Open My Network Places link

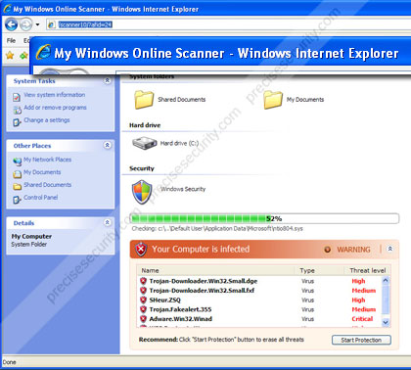point(47,160)
